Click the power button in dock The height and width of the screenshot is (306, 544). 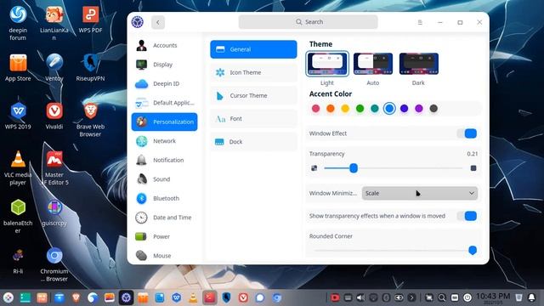467,297
